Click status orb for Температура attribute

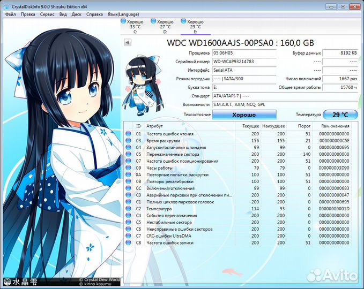click(x=128, y=209)
